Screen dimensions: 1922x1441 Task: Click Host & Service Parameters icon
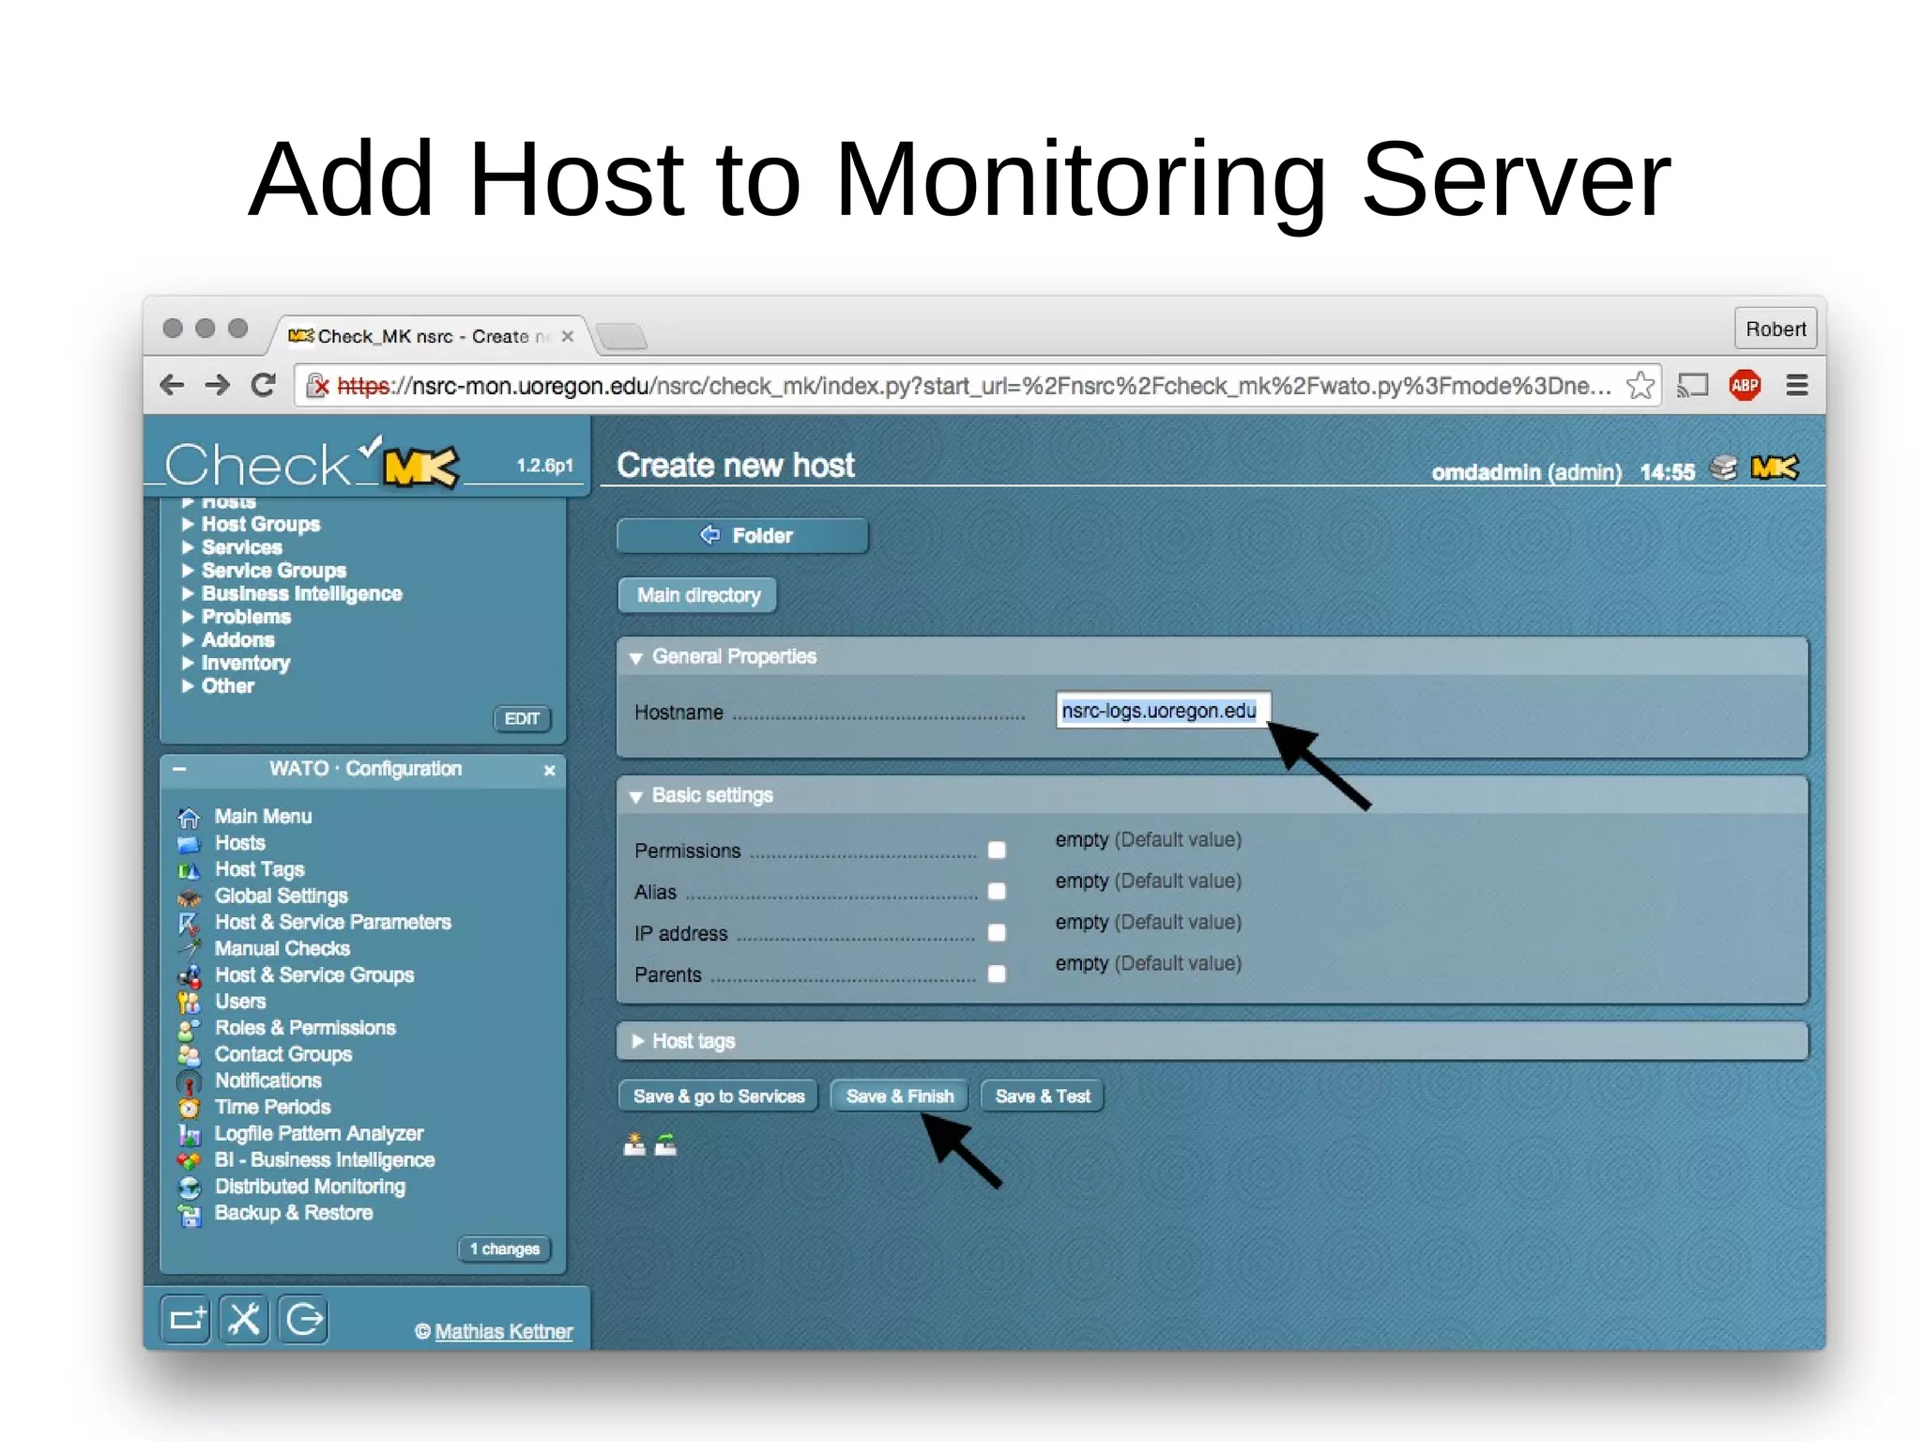coord(189,923)
